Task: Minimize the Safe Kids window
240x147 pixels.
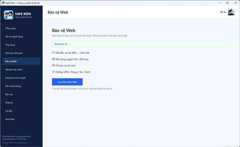Action: tap(219, 3)
